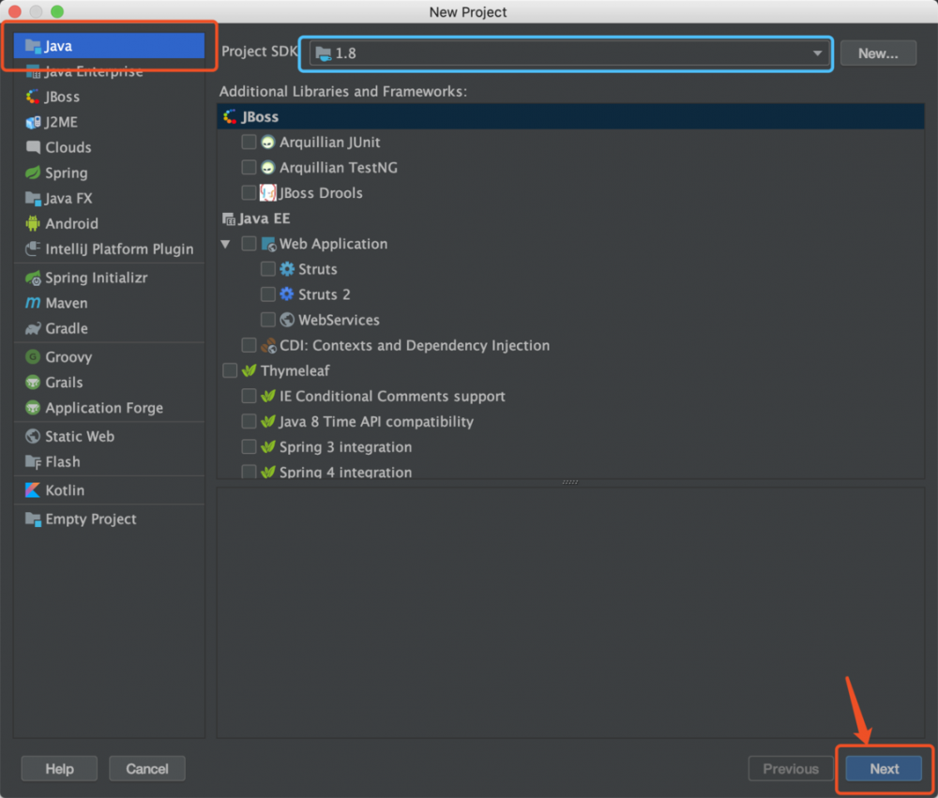Image resolution: width=938 pixels, height=798 pixels.
Task: Choose the Empty Project folder icon
Action: click(x=33, y=519)
